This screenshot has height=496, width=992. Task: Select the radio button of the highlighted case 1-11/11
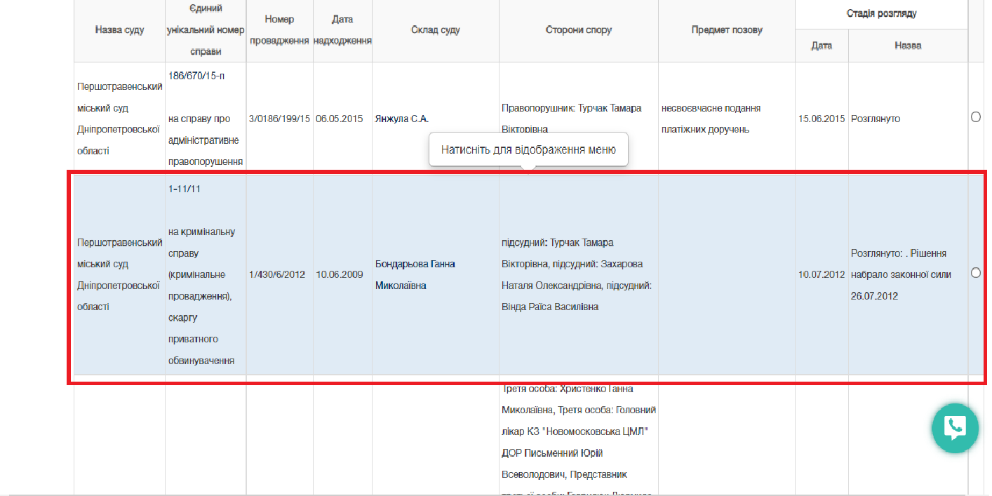click(x=976, y=274)
